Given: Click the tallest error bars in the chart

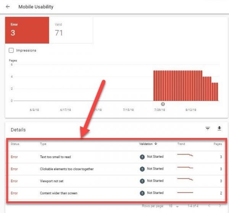Looking at the screenshot, I should [178, 86].
